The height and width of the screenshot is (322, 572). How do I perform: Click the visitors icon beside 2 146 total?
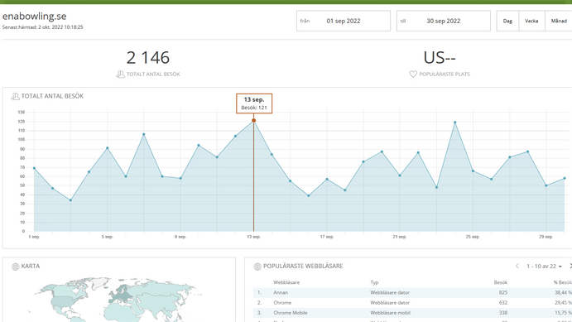click(120, 74)
